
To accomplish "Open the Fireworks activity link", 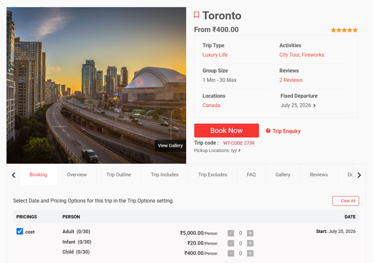I will [313, 55].
